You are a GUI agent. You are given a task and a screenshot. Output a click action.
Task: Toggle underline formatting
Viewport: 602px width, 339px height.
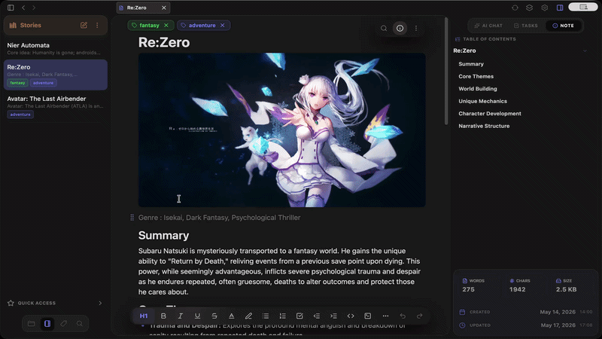(x=197, y=316)
